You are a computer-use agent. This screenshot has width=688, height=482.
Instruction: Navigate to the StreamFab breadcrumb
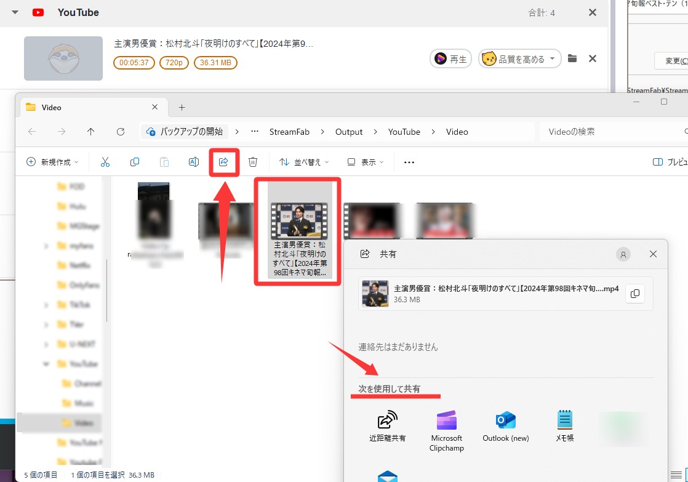click(289, 132)
